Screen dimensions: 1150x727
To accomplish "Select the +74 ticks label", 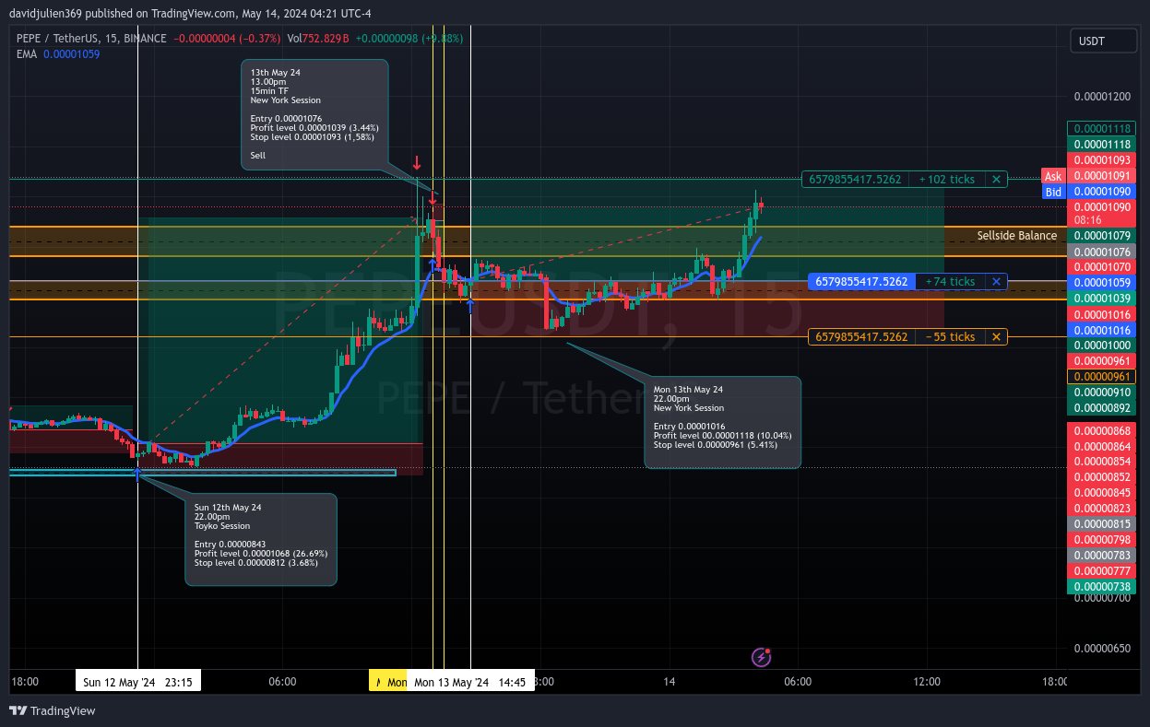I will pos(950,282).
